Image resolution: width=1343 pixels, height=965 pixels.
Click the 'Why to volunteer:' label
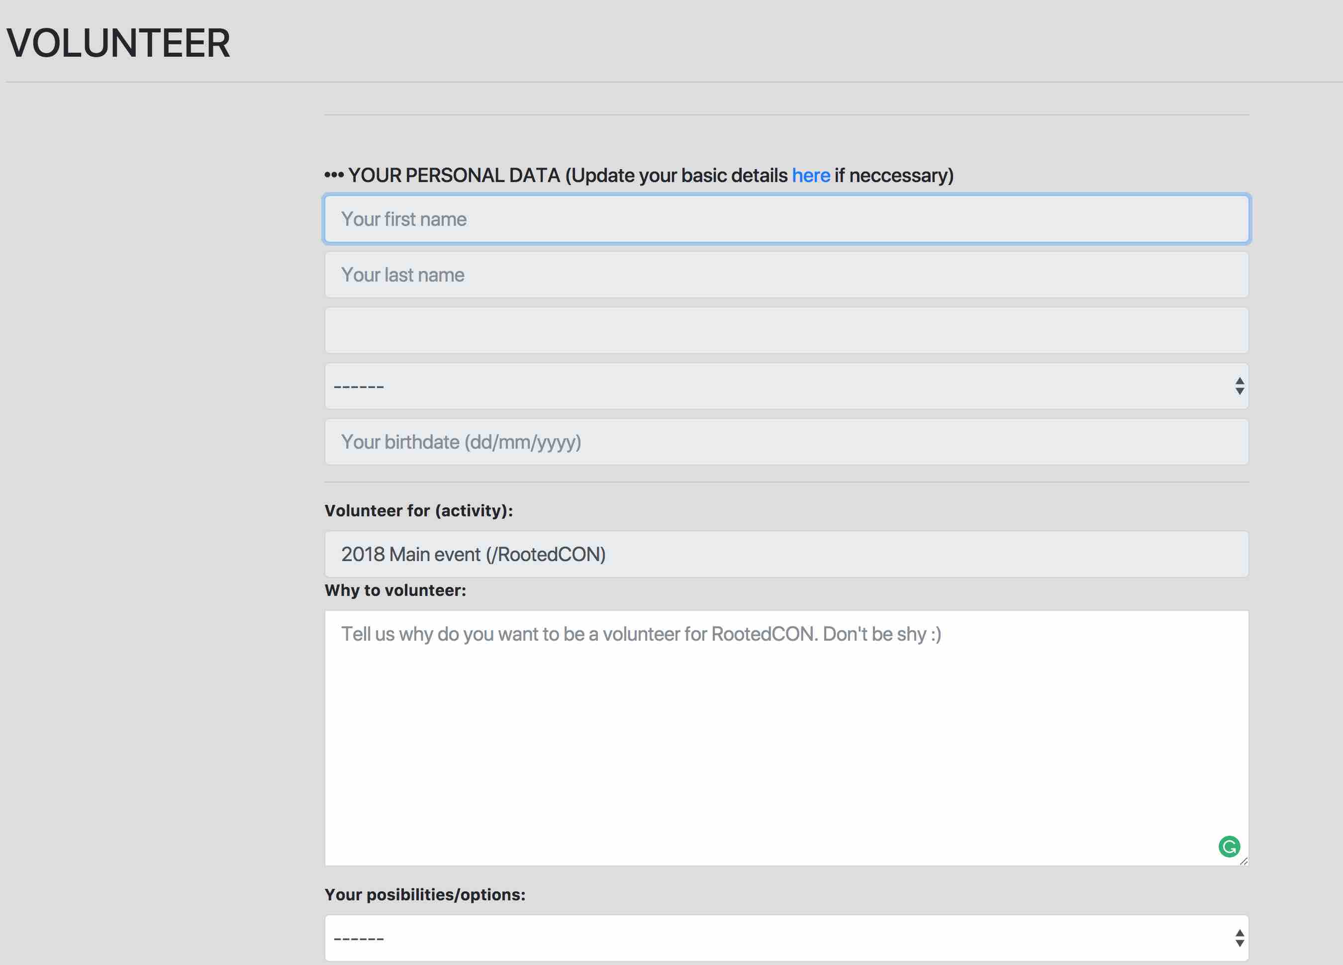(x=395, y=590)
